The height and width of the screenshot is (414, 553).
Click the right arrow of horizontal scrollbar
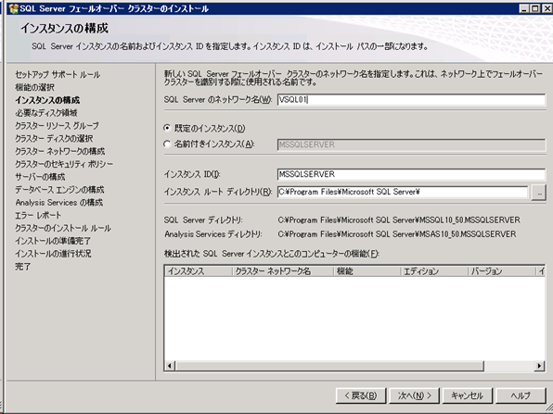click(539, 366)
